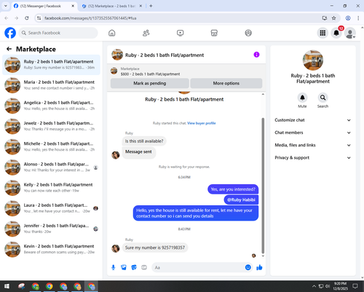364x292 pixels.
Task: Click listing thumbnail in chat header
Action: [x=117, y=55]
